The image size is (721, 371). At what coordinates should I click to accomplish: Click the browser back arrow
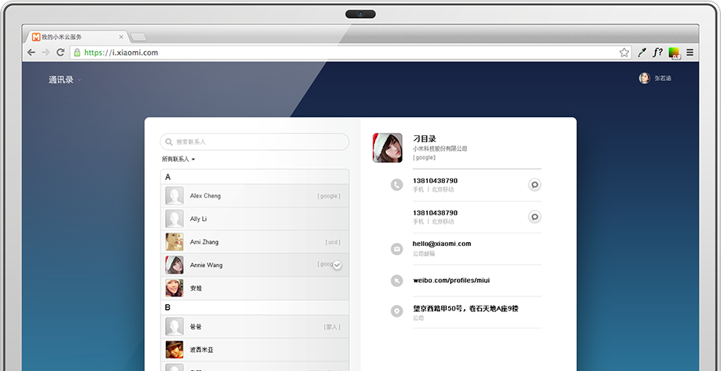31,53
